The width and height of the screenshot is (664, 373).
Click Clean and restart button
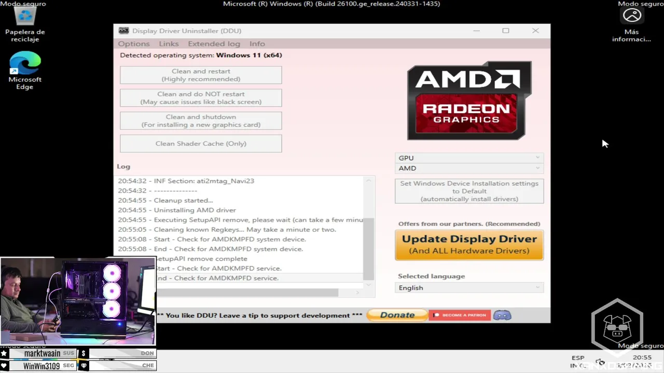click(x=201, y=75)
